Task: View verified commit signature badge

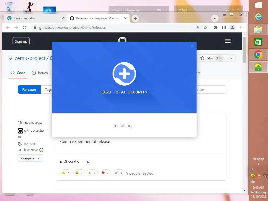Action: coord(41,150)
